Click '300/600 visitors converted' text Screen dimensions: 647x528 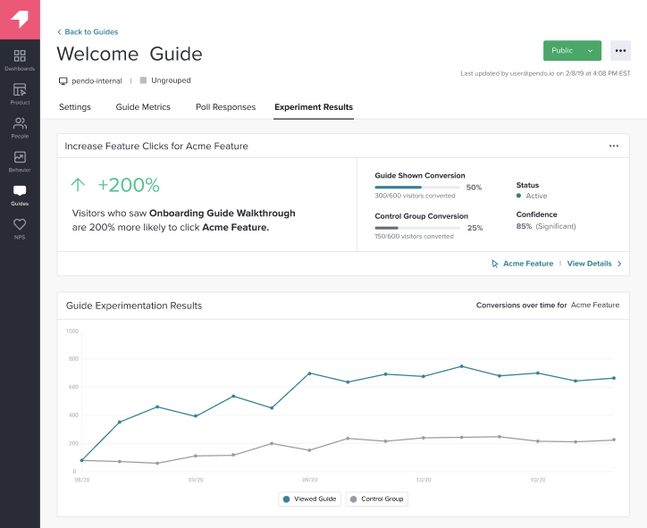415,196
